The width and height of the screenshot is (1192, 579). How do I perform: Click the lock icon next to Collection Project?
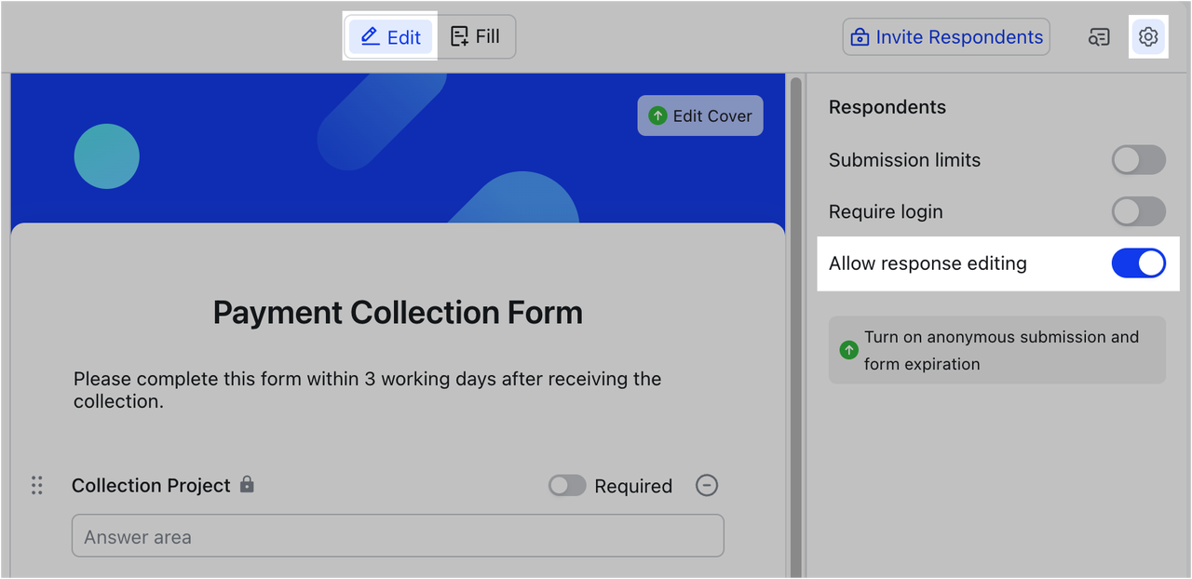(247, 484)
